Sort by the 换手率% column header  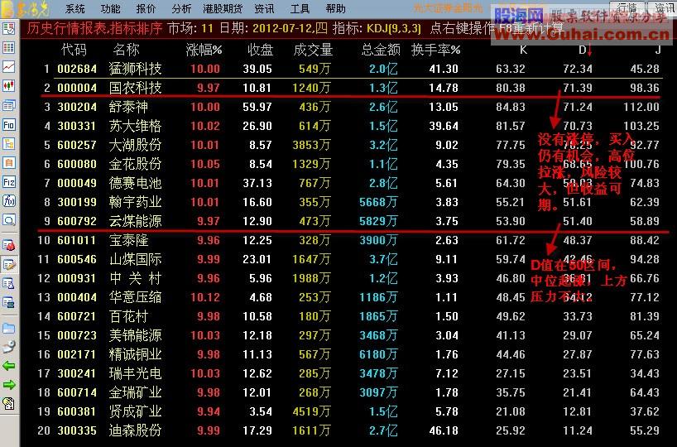(x=436, y=50)
